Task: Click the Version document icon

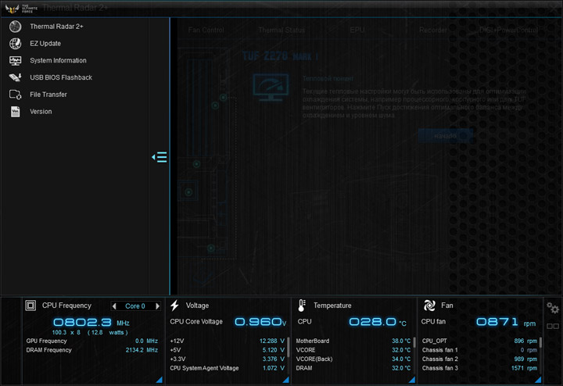Action: (15, 112)
